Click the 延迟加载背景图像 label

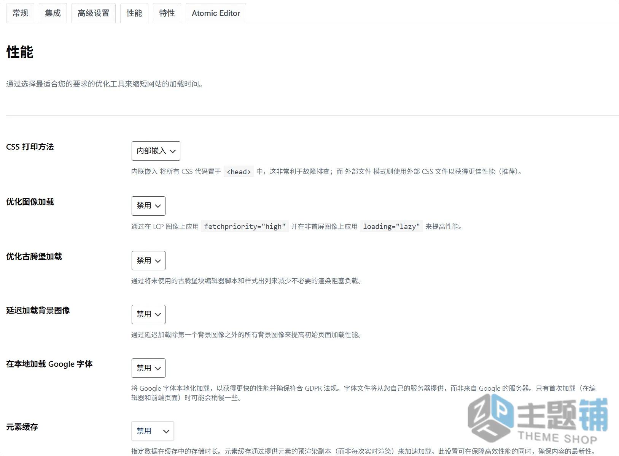(38, 310)
